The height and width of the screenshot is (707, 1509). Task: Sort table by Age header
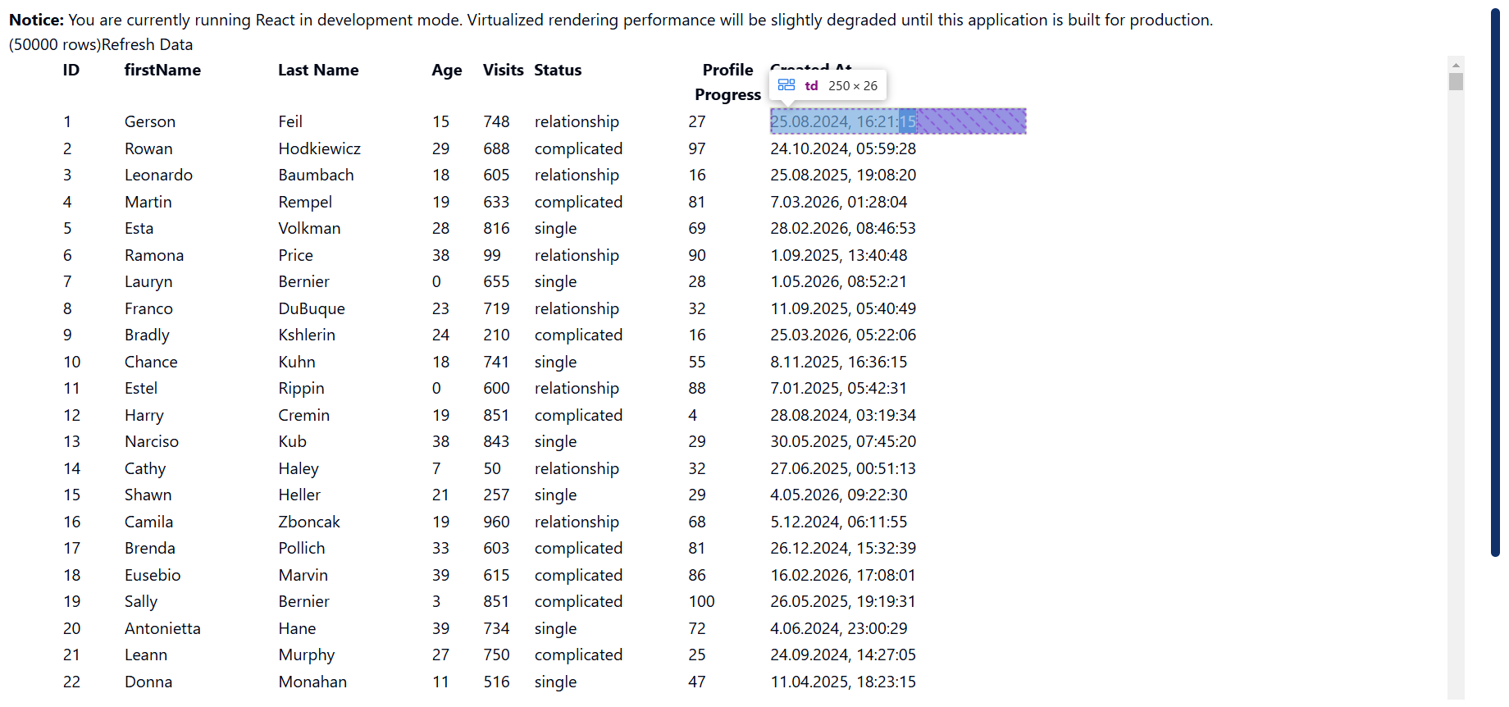point(447,71)
